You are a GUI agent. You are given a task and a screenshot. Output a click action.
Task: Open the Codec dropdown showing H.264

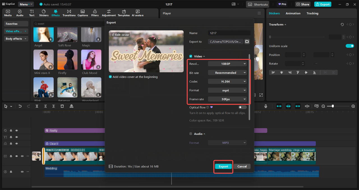click(227, 82)
